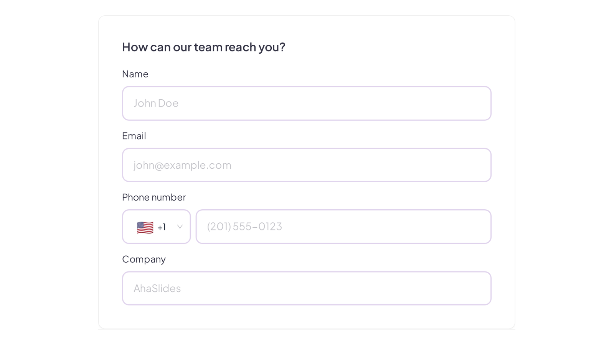The image size is (614, 345).
Task: Click the Email field label
Action: point(134,136)
